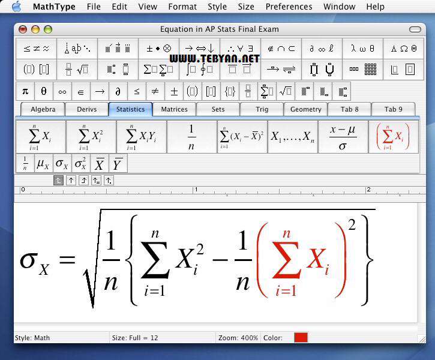Switch to the Derivs tab
435x360 pixels.
tap(87, 109)
